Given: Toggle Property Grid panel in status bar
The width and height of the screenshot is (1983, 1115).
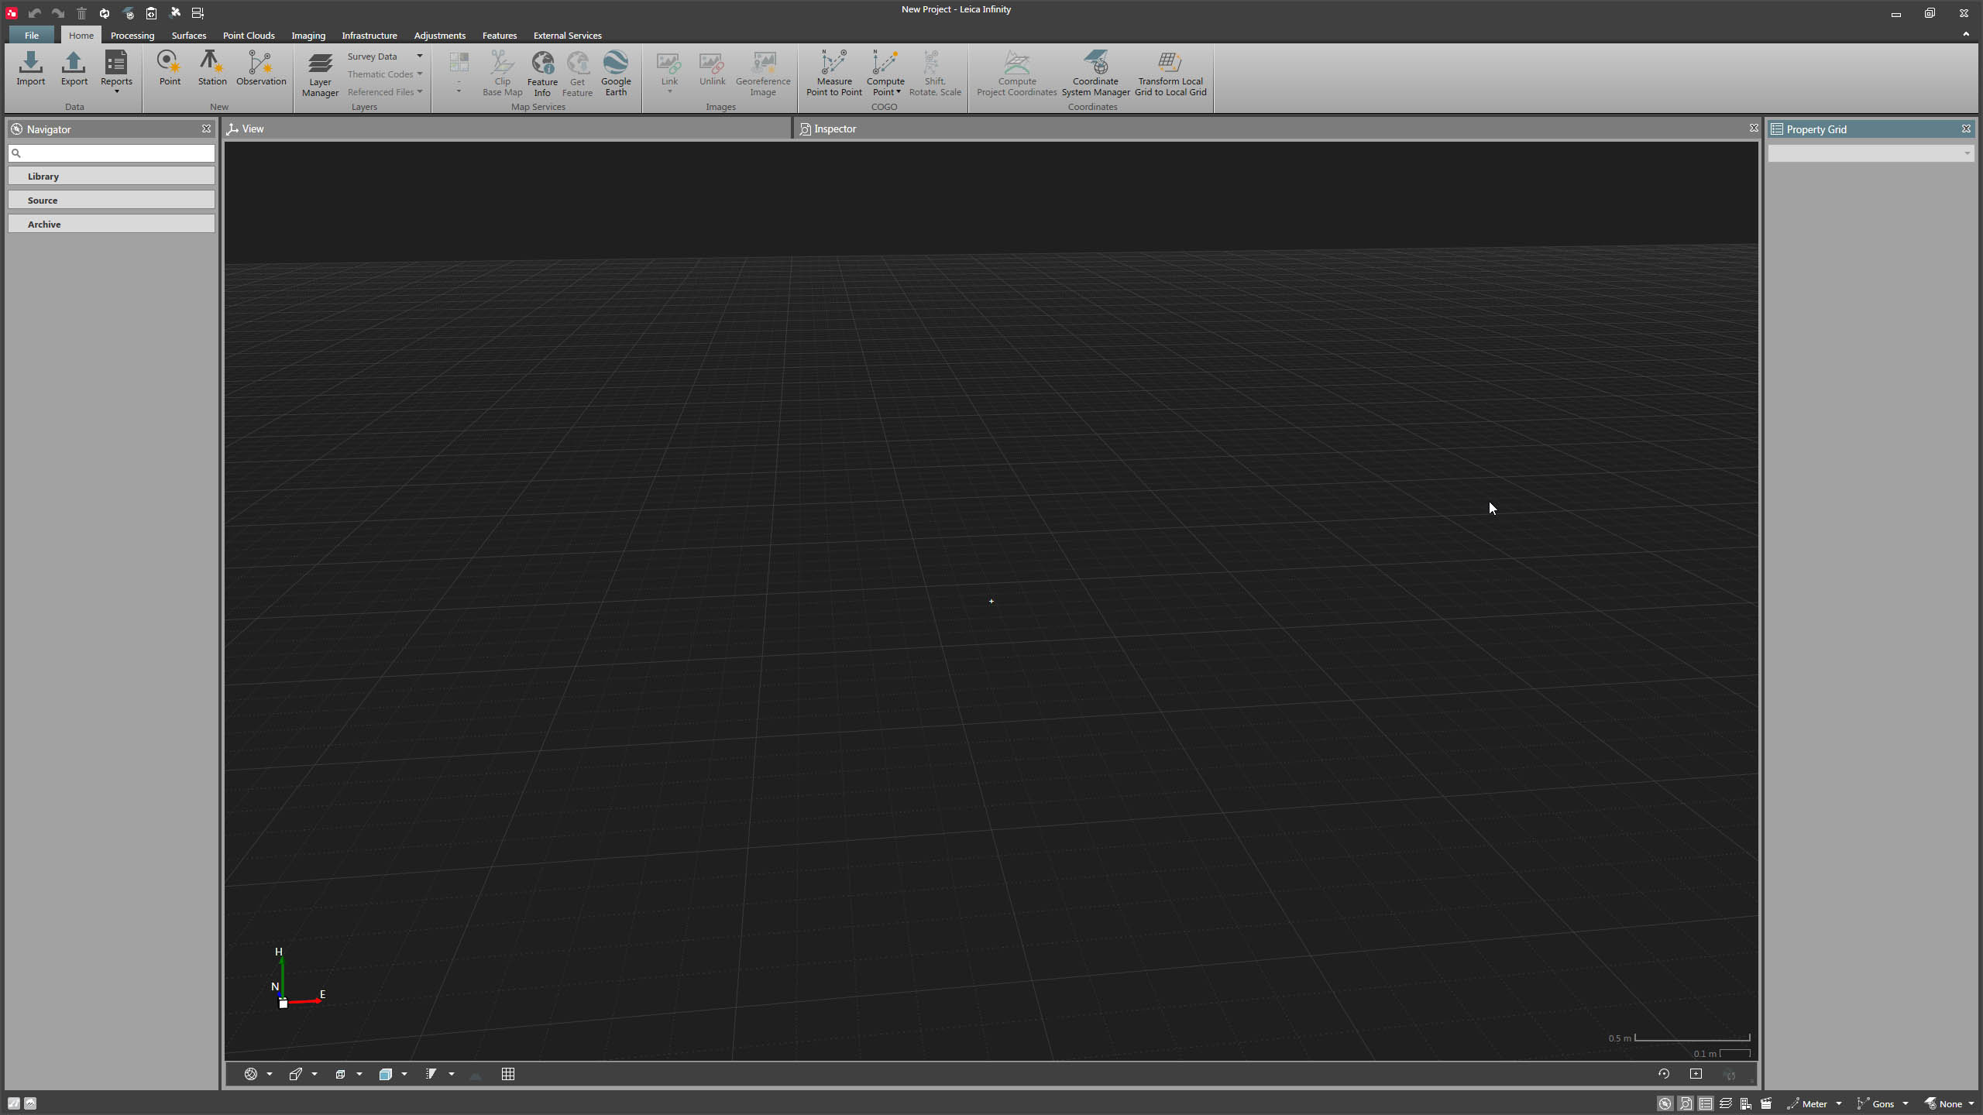Looking at the screenshot, I should [x=1706, y=1104].
